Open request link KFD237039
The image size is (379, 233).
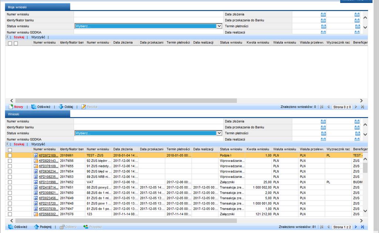[x=48, y=209]
